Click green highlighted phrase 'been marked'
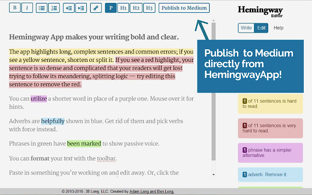 click(84, 144)
